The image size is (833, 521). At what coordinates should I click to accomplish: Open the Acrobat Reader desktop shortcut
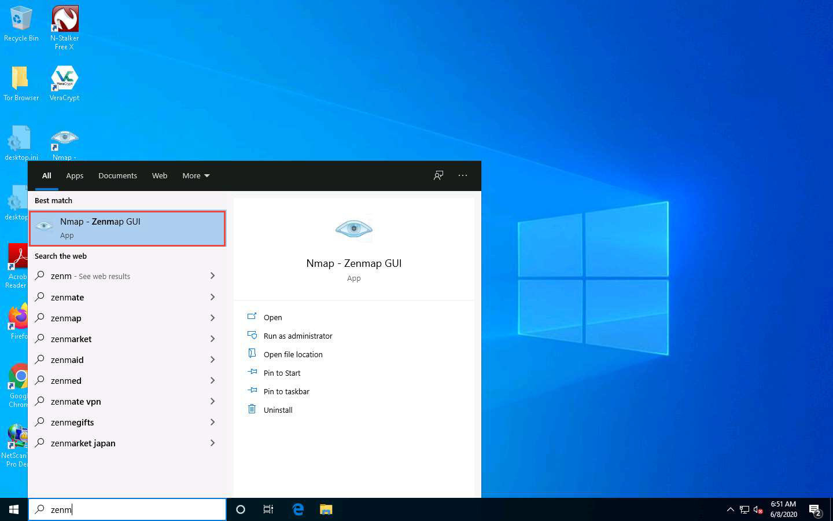[16, 266]
